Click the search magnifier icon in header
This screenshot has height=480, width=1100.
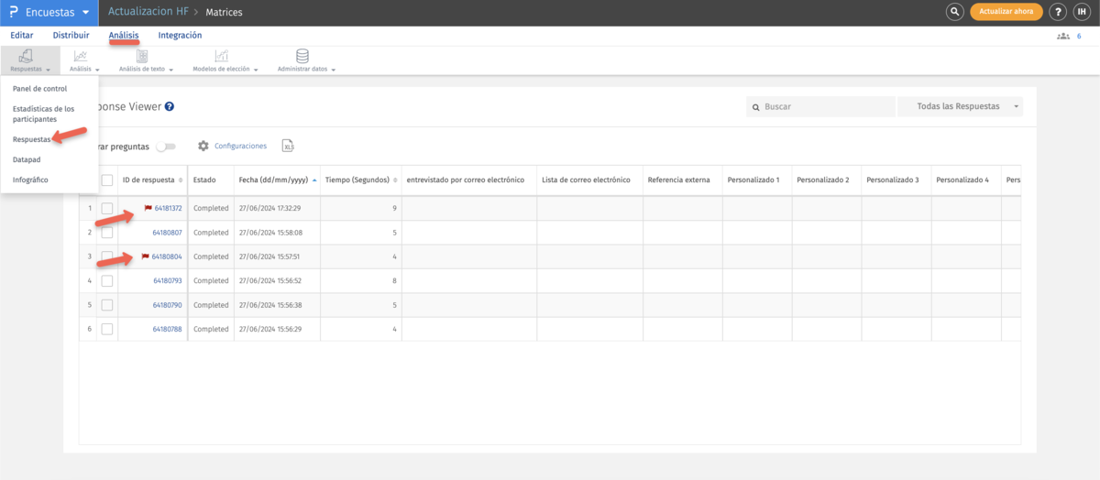(955, 12)
